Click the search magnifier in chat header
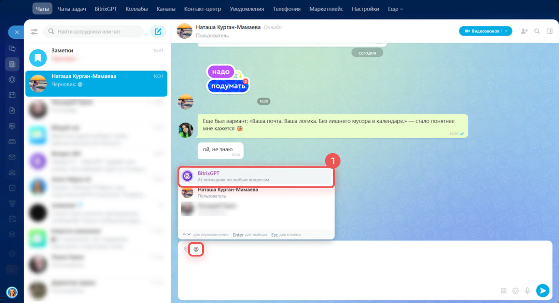559x303 pixels. click(537, 31)
